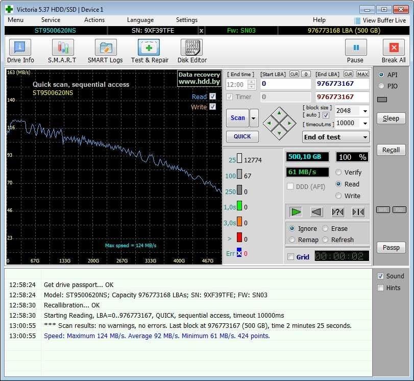This screenshot has width=414, height=381.
Task: Click the Victoria green cross title icon
Action: click(9, 10)
